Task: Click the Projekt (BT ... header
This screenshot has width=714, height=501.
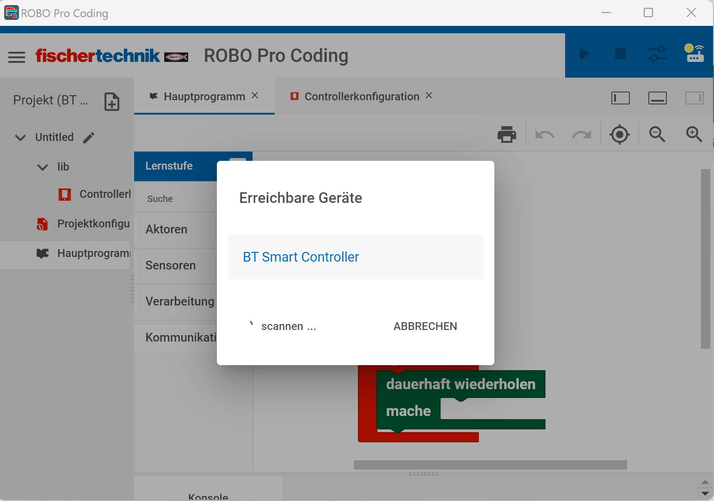Action: pyautogui.click(x=51, y=100)
